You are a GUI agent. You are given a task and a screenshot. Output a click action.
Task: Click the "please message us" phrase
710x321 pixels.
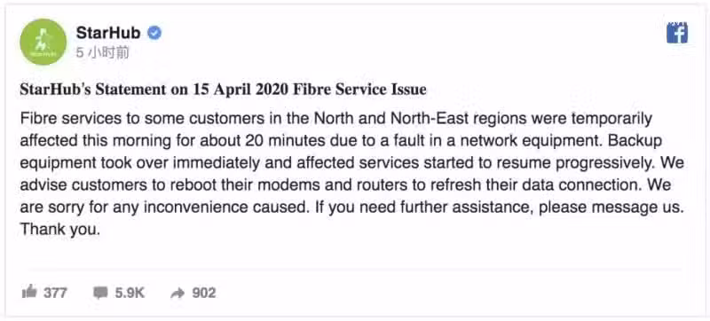coord(603,207)
